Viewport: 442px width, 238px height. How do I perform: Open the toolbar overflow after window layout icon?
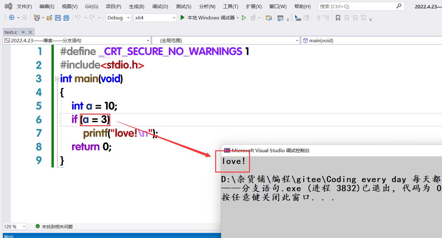click(288, 19)
